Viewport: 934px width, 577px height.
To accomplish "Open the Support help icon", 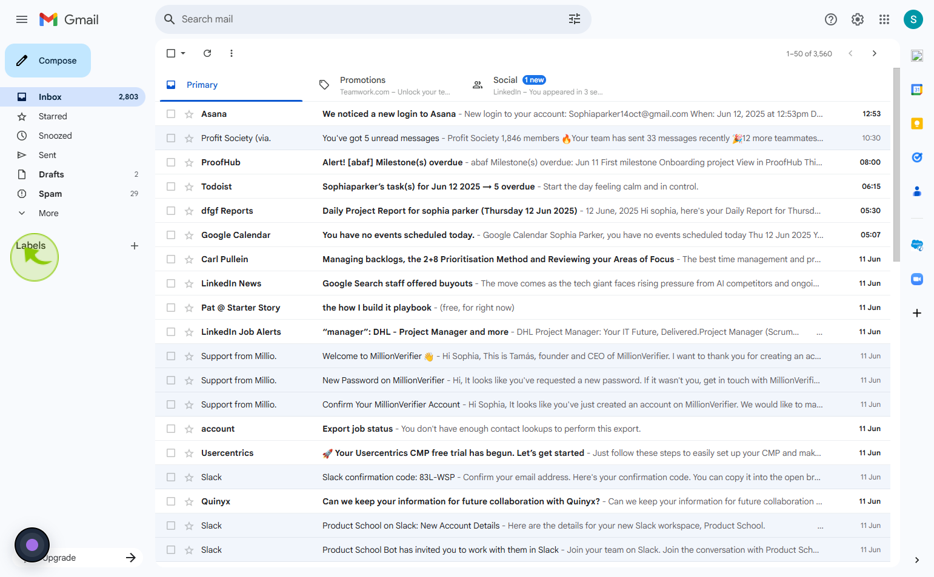I will [831, 19].
